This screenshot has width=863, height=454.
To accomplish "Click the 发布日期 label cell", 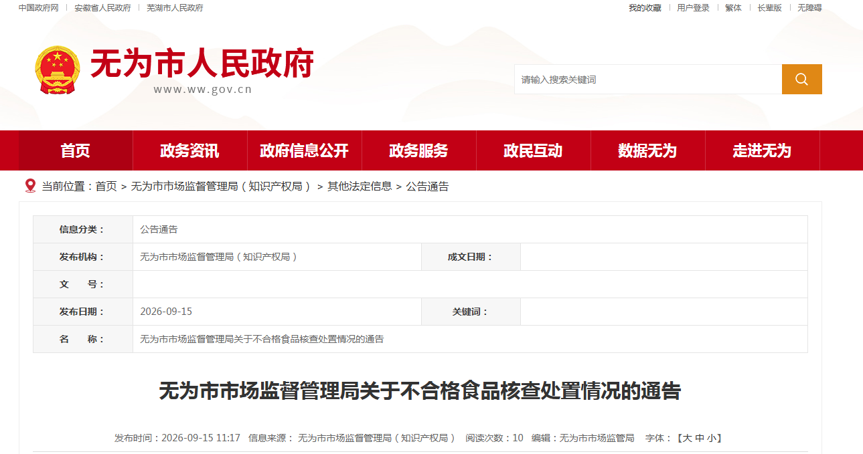I will 82,312.
